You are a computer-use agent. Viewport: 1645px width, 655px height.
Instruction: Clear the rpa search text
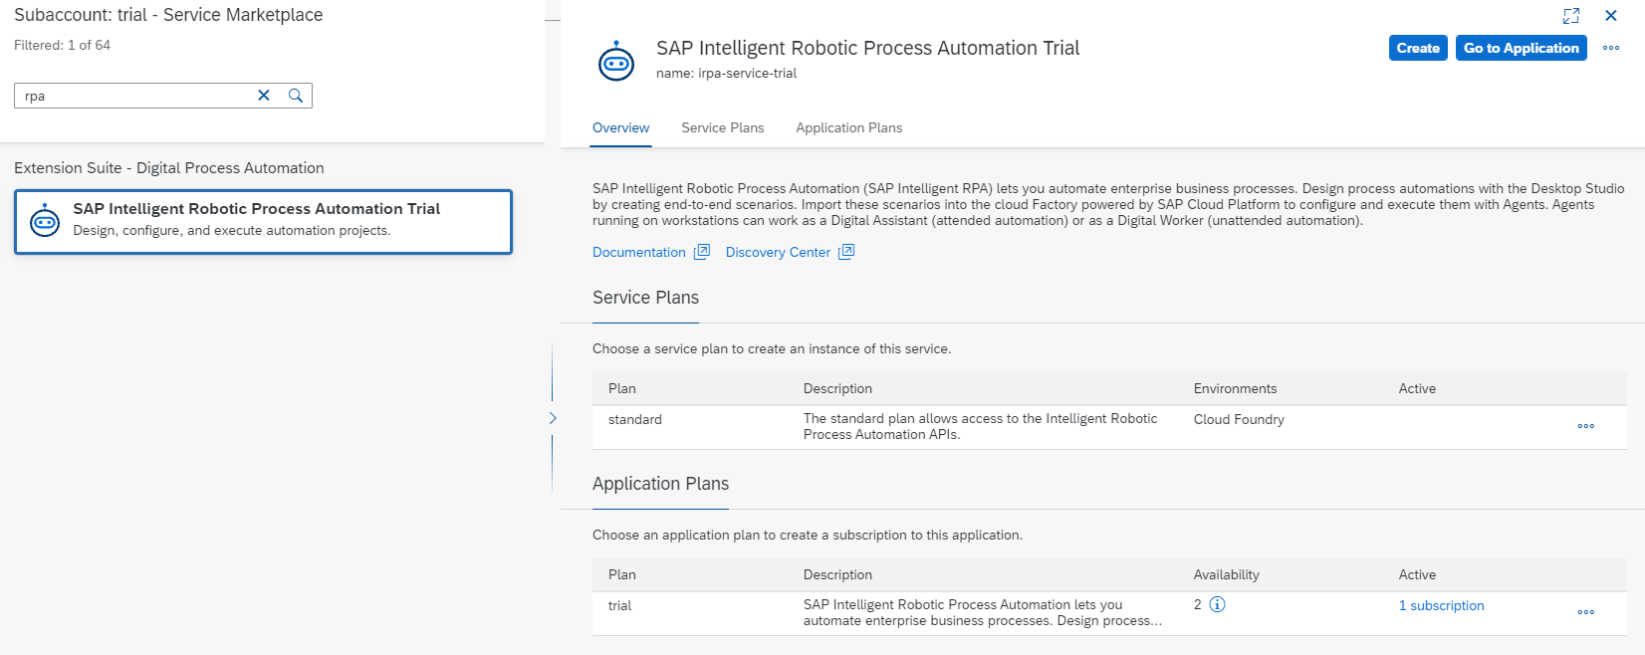coord(264,96)
